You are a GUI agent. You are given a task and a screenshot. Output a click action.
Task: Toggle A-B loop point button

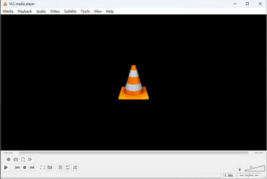coord(23,159)
